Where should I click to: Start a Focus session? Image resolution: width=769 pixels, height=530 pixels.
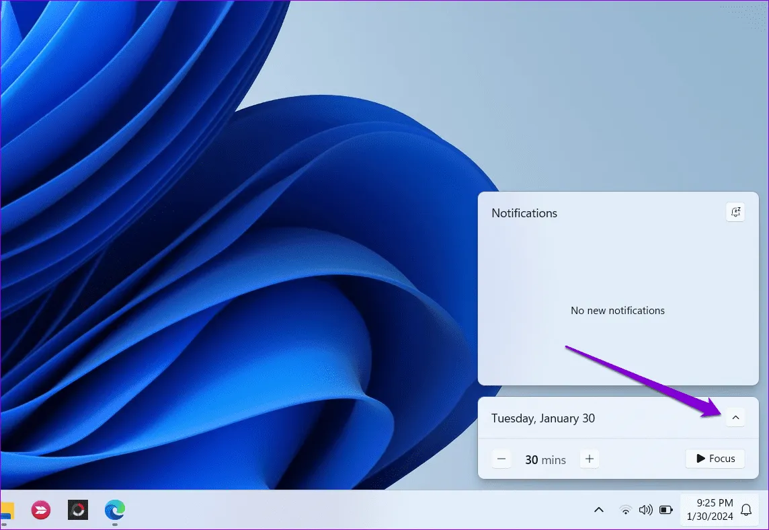click(715, 458)
